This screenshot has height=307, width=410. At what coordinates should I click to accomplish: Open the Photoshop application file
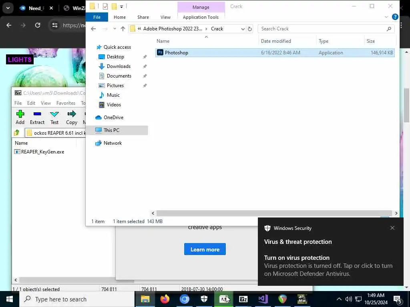click(275, 53)
